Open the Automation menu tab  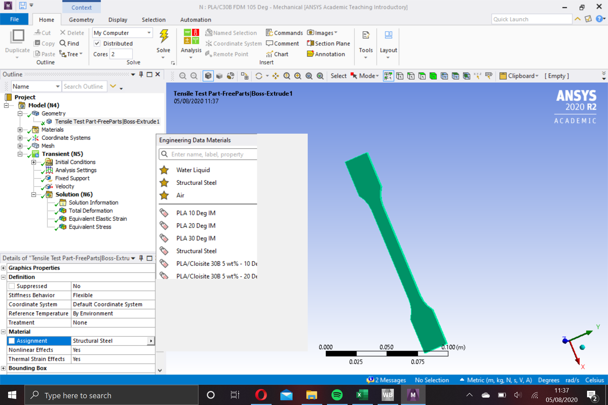click(195, 20)
